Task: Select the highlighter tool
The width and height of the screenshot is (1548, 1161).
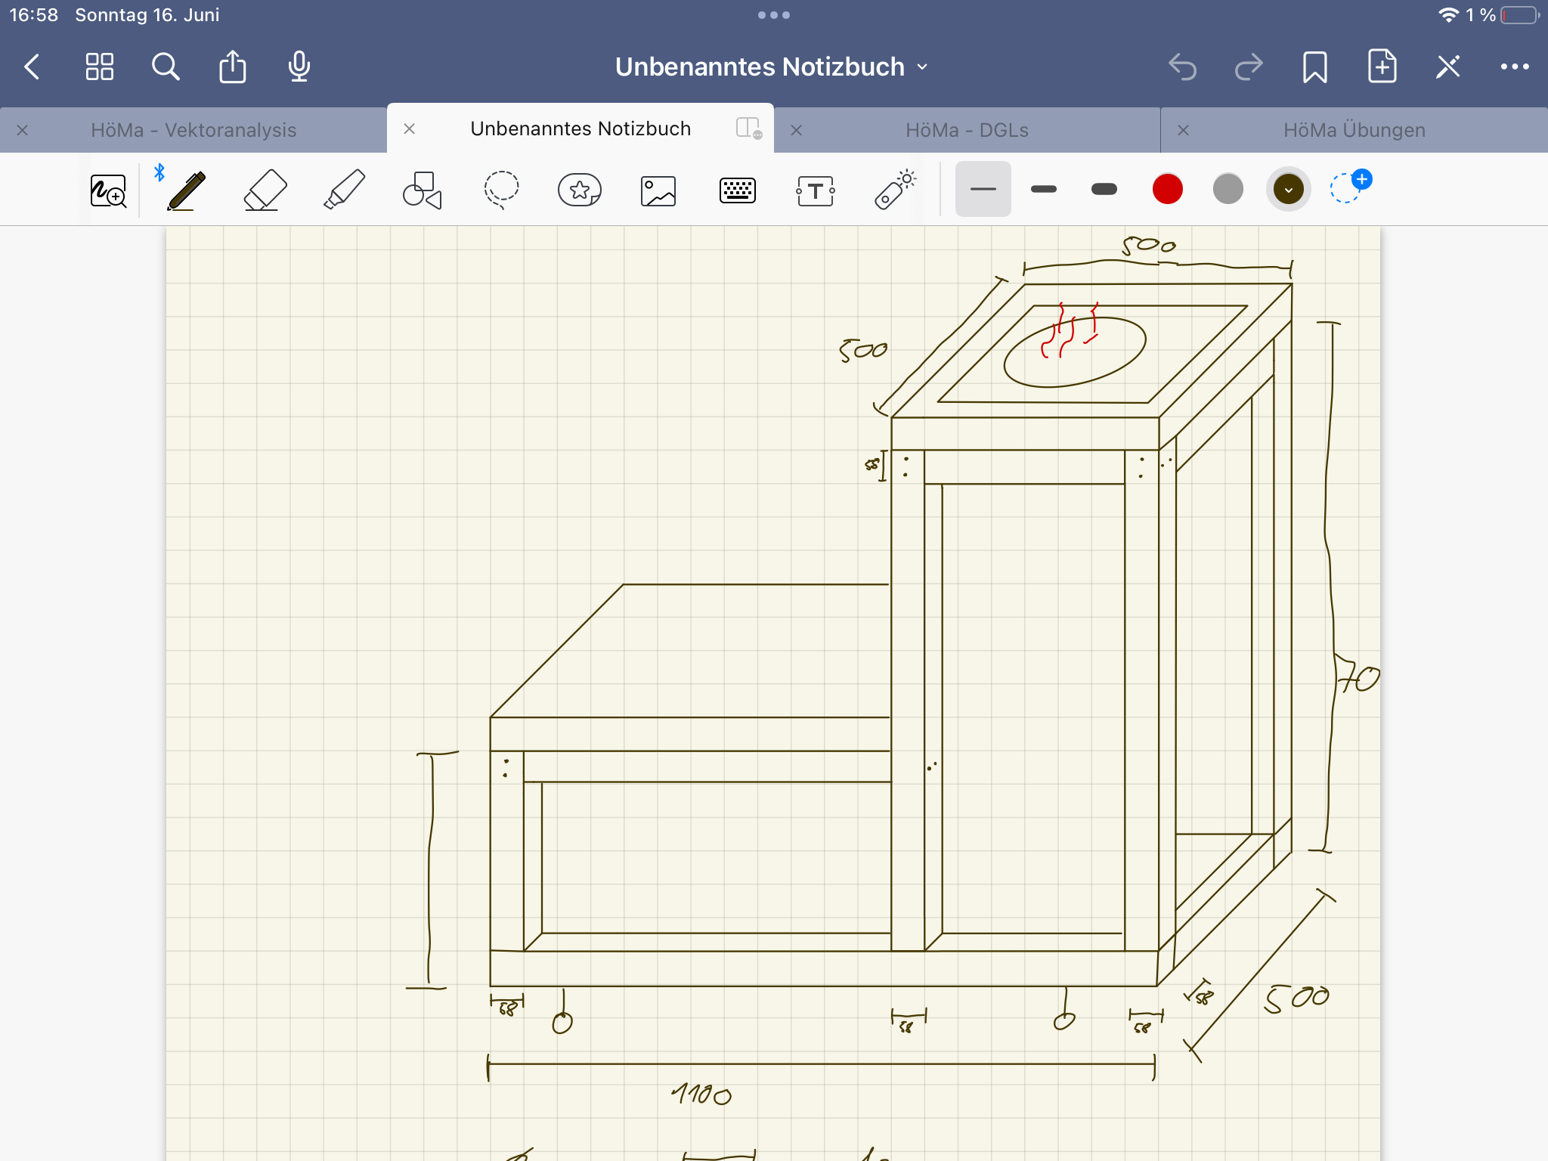Action: [x=344, y=190]
